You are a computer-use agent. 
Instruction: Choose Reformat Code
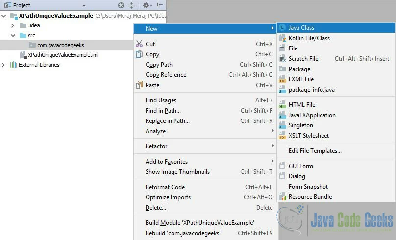click(x=204, y=187)
